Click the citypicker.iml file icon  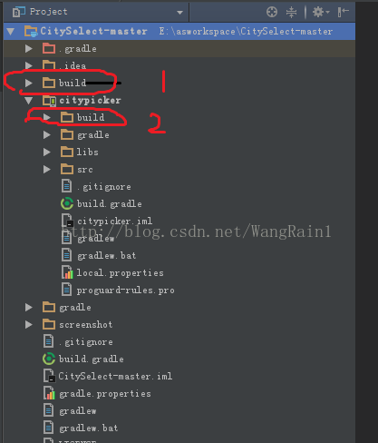point(67,221)
